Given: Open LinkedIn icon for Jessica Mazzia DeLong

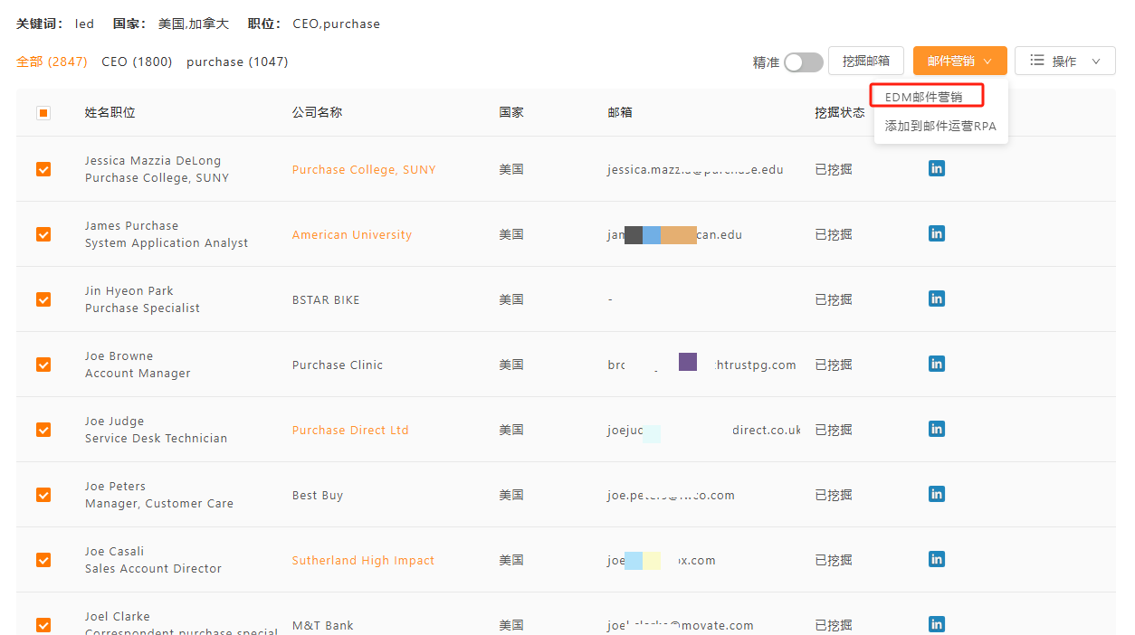Looking at the screenshot, I should [x=937, y=168].
